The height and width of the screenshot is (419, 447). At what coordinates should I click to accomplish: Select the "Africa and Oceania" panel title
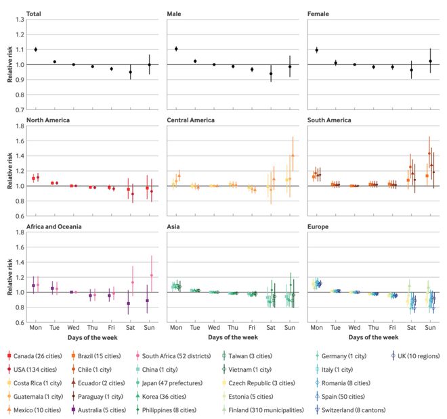point(54,226)
